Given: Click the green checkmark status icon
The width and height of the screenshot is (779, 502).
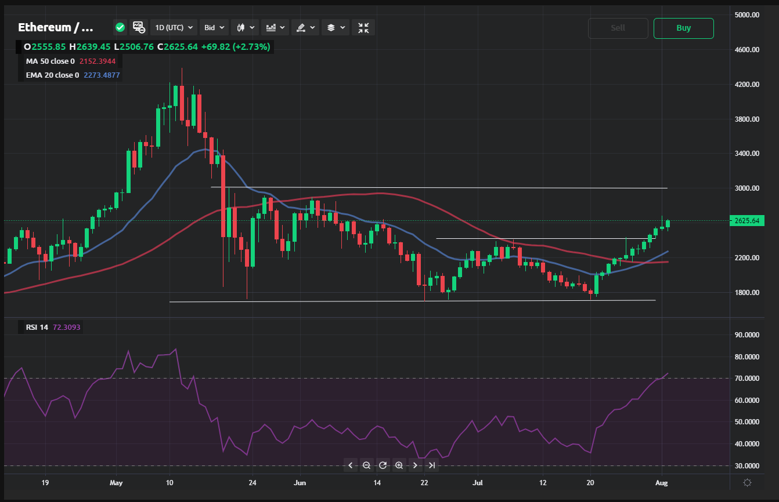Looking at the screenshot, I should pyautogui.click(x=120, y=27).
